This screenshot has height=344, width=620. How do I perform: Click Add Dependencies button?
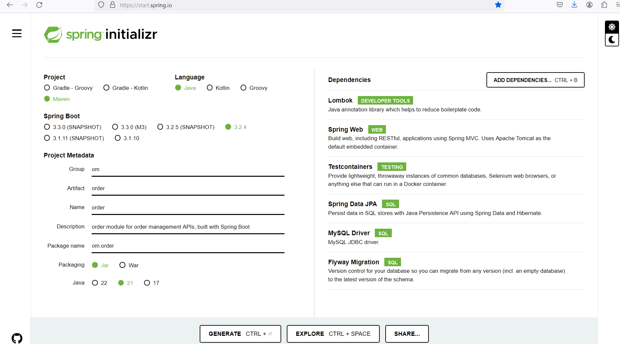pos(535,80)
